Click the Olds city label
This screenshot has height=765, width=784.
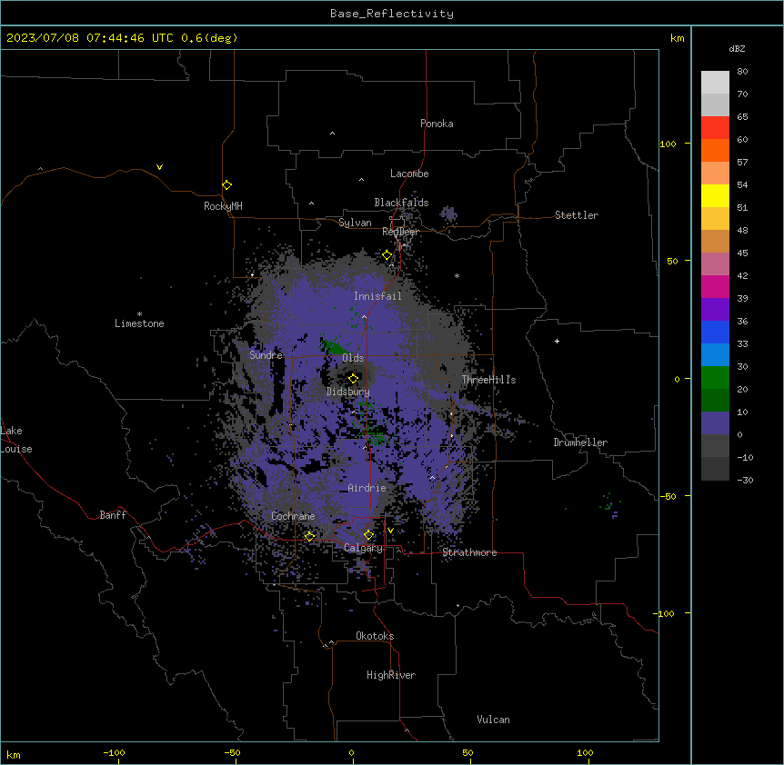(353, 358)
